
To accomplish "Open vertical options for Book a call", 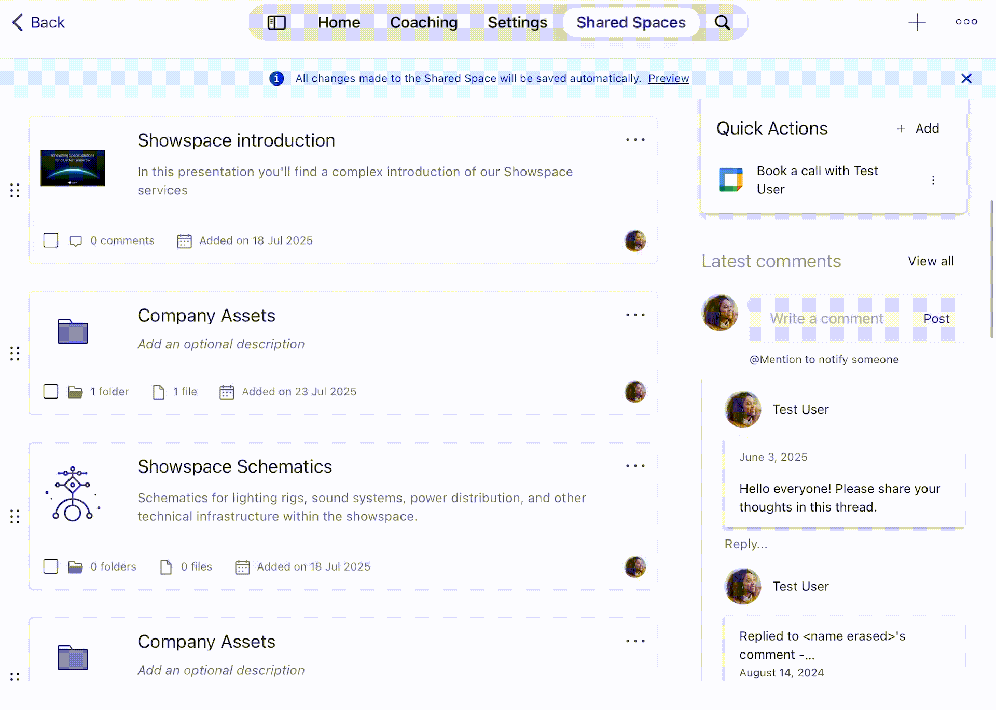I will [933, 180].
